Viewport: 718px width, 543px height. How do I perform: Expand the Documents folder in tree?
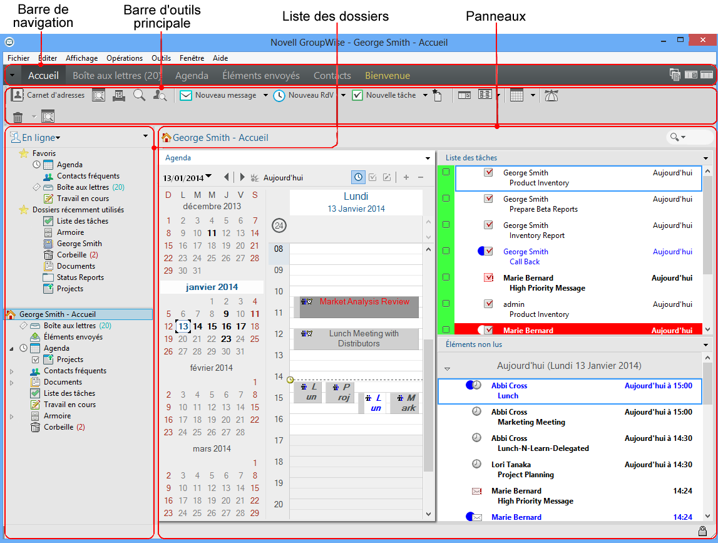coord(12,383)
